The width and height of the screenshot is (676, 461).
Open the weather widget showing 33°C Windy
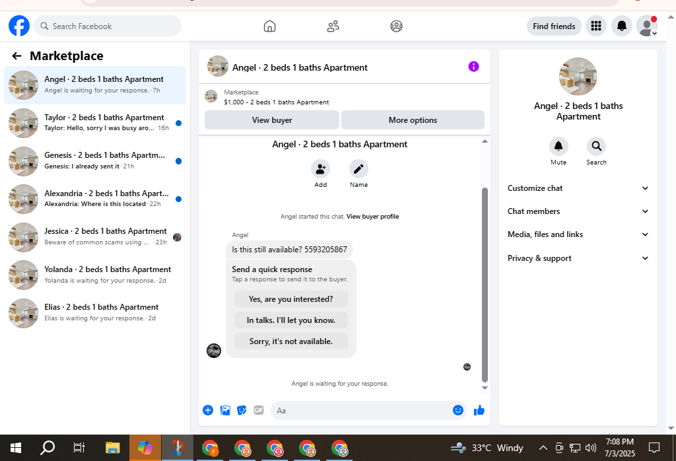click(487, 448)
